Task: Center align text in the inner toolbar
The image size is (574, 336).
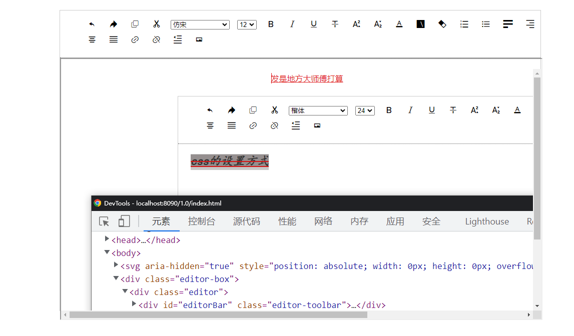Action: (x=210, y=125)
